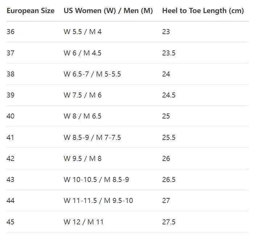Viewport: 256px width, 236px height.
Task: Select the W 8.5-9 / M 7-7.5 cell
Action: click(92, 137)
